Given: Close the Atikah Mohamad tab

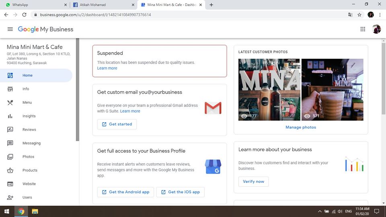Looking at the screenshot, I should [133, 5].
